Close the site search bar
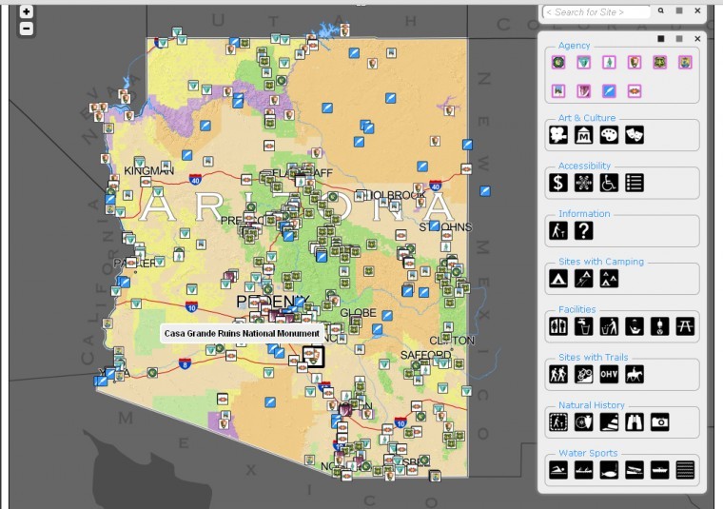The height and width of the screenshot is (509, 723). pyautogui.click(x=697, y=10)
